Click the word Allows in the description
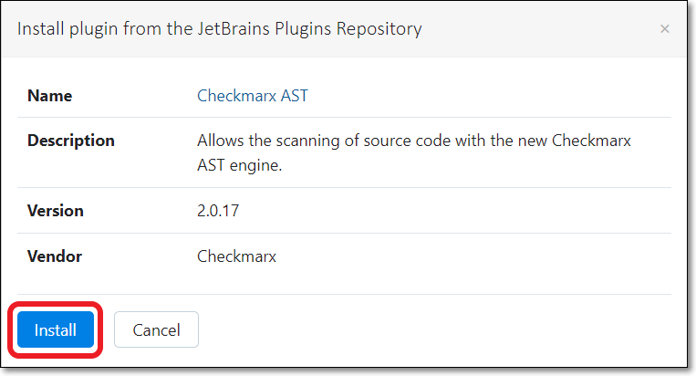This screenshot has height=376, width=696. coord(219,141)
